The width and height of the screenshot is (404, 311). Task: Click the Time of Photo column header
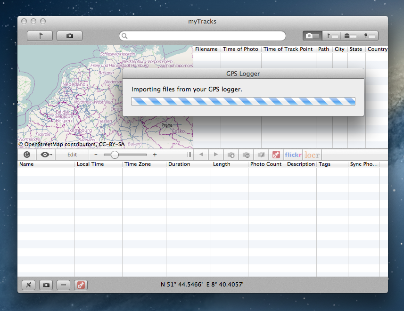[x=241, y=49]
